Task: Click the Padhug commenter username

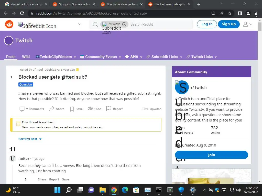Action: coord(24,159)
